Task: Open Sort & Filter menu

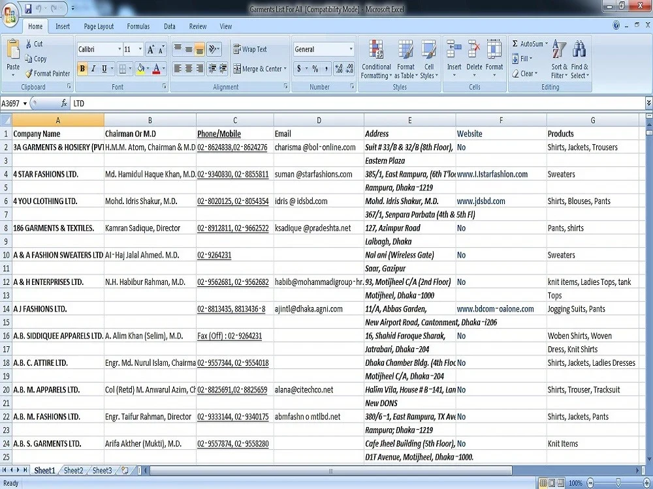Action: [x=559, y=59]
